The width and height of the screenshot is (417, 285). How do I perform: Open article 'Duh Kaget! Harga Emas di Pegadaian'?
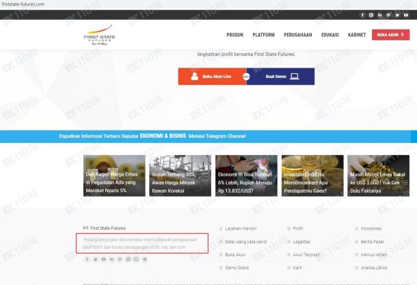pos(114,176)
